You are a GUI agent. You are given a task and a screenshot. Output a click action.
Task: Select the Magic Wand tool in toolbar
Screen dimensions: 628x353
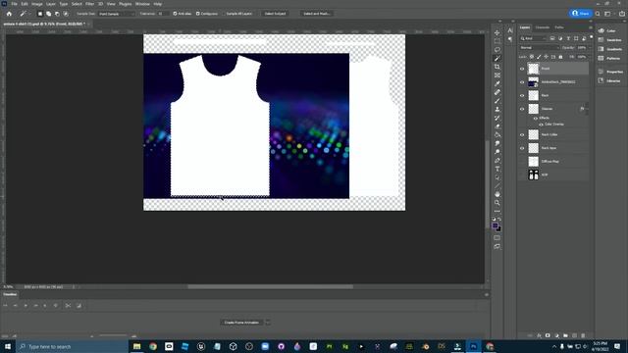tap(497, 59)
